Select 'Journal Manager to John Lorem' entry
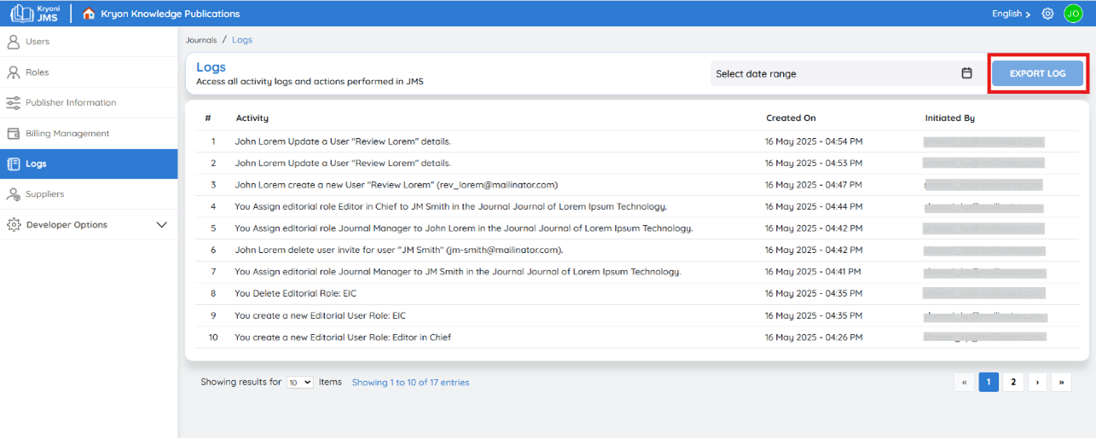Screen dimensions: 1096x438 [463, 228]
